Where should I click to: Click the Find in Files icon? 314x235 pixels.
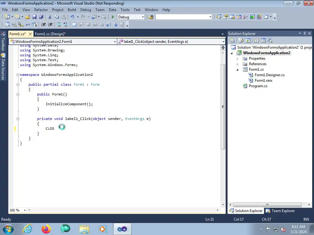click(x=151, y=17)
